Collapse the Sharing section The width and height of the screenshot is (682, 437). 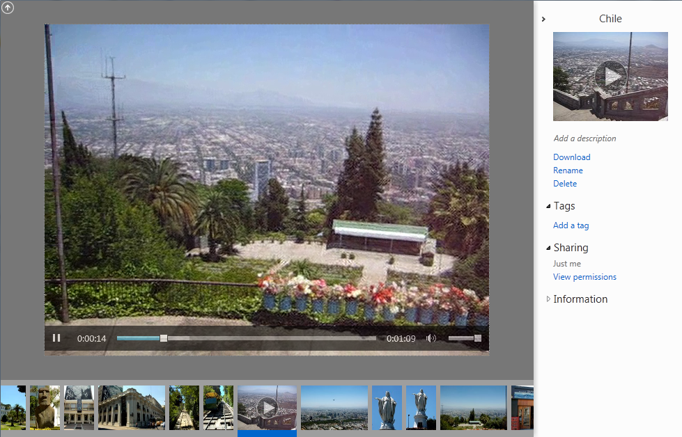pos(548,248)
